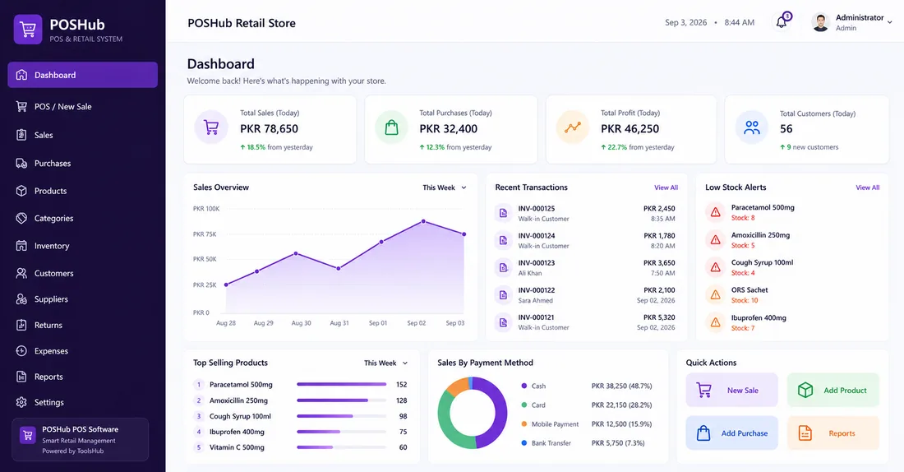
Task: Click Cough Syrup 100ml sales progress bar
Action: [341, 416]
